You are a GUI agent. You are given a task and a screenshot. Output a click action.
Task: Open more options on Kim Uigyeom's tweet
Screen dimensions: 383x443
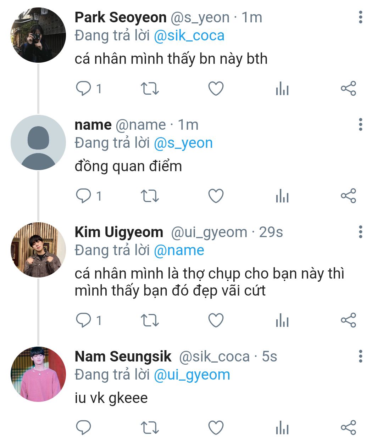point(360,232)
